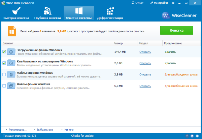Viewport: 202px width, 139px height.
Task: Close the Wise Disk Cleaner window
Action: coord(195,3)
